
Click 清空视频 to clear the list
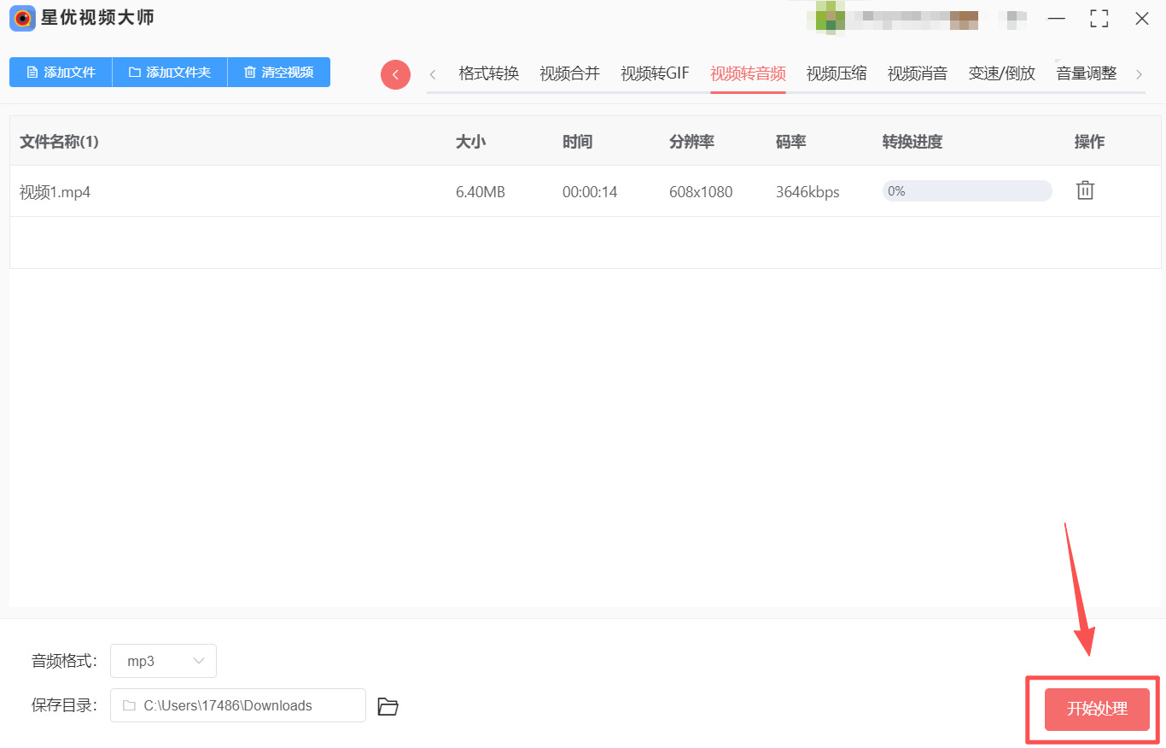tap(278, 73)
